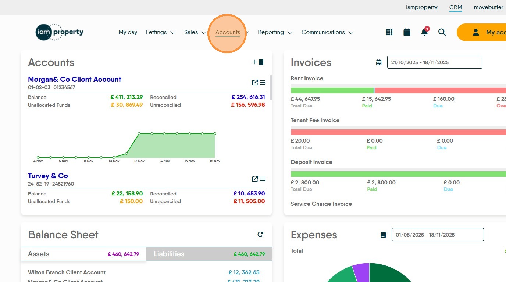Screen dimensions: 506x282
Task: Open Morgan & Co hamburger menu icon
Action: [263, 83]
